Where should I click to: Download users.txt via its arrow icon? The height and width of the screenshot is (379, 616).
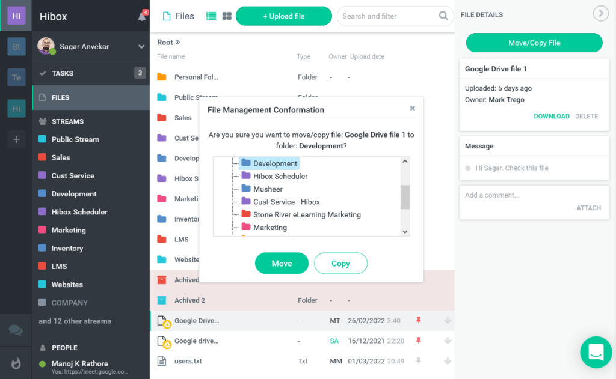click(x=448, y=362)
